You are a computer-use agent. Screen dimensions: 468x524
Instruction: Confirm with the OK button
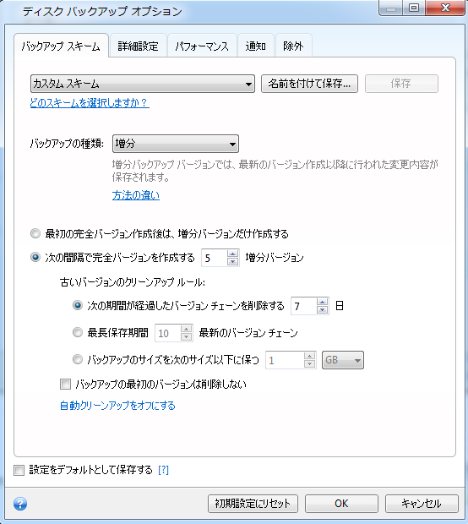click(x=341, y=504)
